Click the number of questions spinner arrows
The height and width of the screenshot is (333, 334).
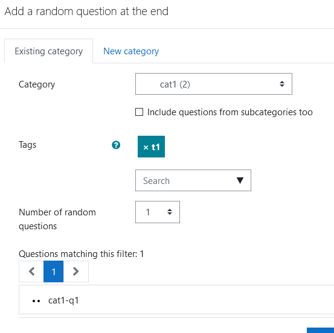coord(170,212)
